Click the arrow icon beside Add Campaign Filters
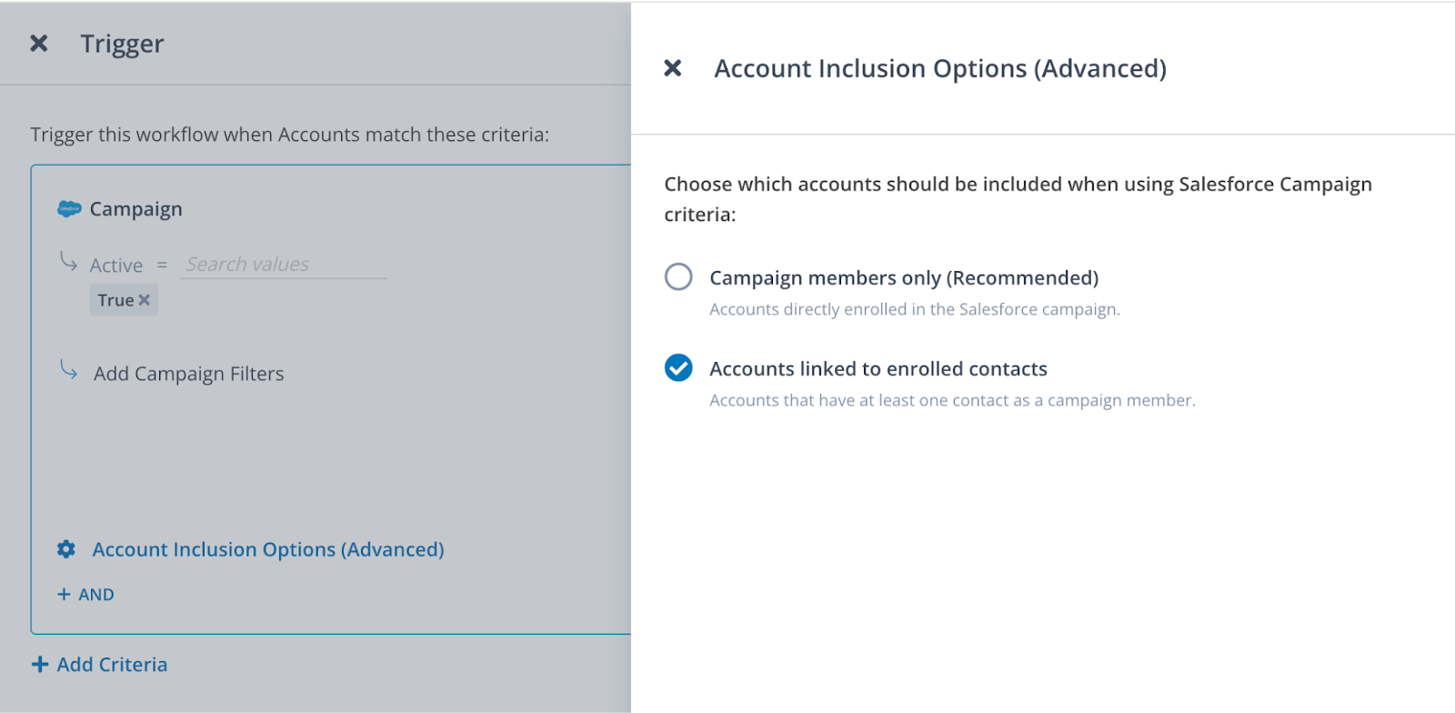The width and height of the screenshot is (1455, 713). tap(68, 369)
